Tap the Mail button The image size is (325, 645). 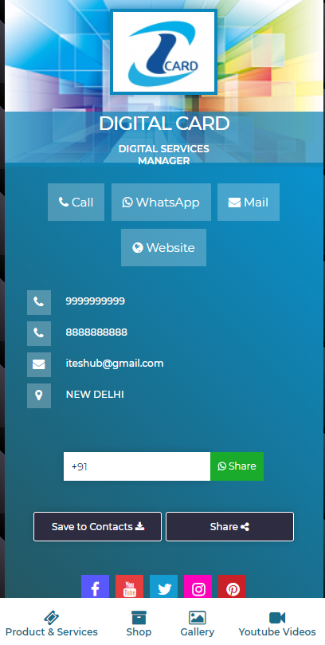click(249, 202)
